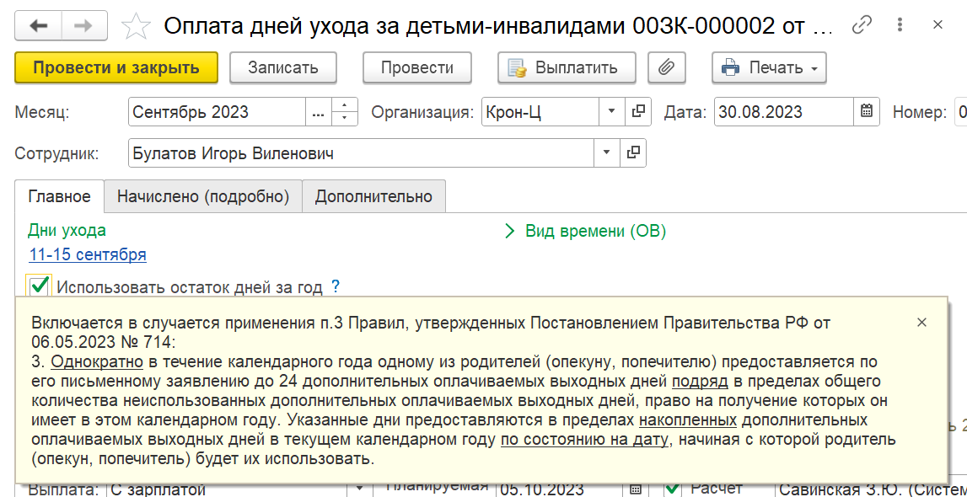Open the three-dot more options menu
Viewport: 967px width, 497px height.
(x=901, y=25)
